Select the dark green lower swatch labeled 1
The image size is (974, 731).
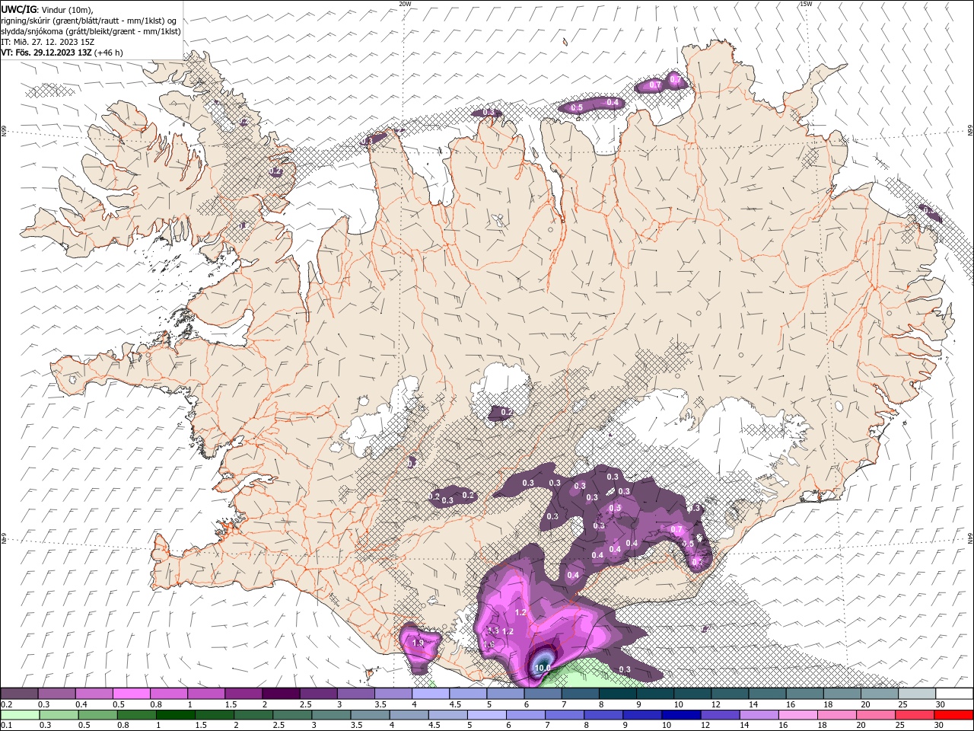175,715
